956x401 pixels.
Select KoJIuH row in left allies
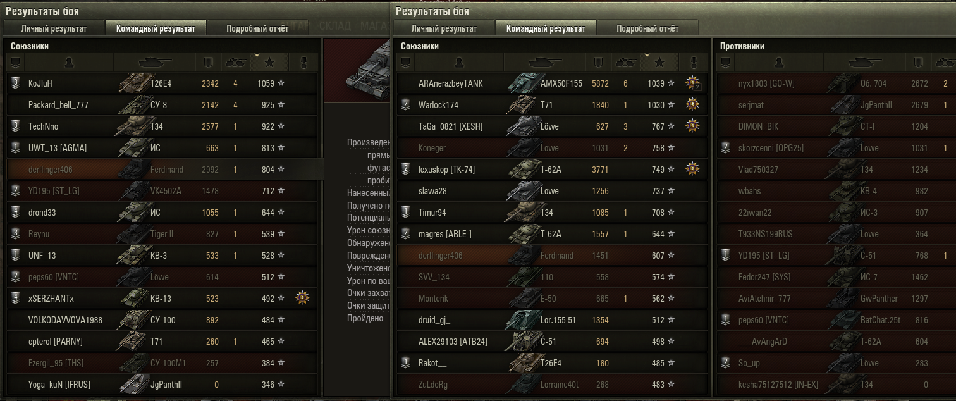164,83
